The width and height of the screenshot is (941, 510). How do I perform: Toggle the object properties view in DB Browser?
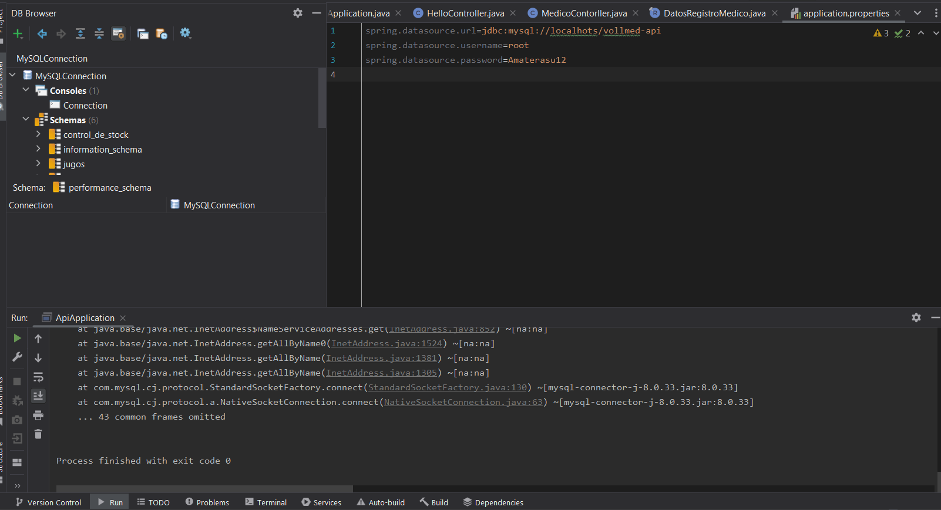click(x=119, y=34)
